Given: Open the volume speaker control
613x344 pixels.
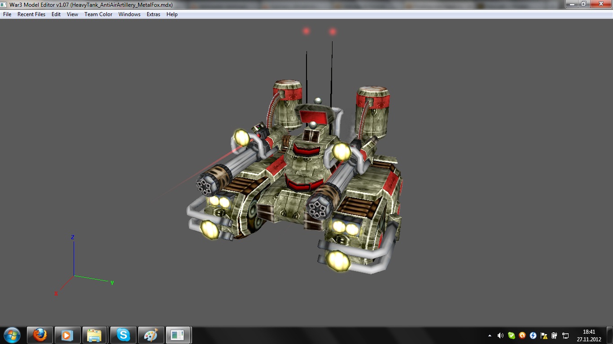Looking at the screenshot, I should 500,335.
